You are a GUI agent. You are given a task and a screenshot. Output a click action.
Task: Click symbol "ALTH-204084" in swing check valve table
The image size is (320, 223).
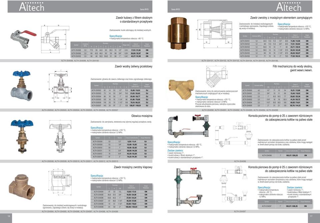[x=99, y=192]
